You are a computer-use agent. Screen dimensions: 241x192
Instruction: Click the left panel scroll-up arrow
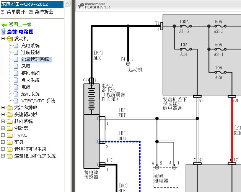tap(68, 3)
